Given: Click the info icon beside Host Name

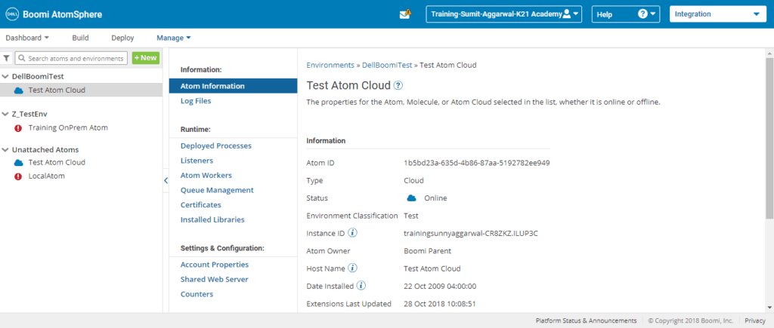Looking at the screenshot, I should [352, 268].
